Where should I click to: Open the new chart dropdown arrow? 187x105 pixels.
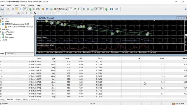(5, 9)
